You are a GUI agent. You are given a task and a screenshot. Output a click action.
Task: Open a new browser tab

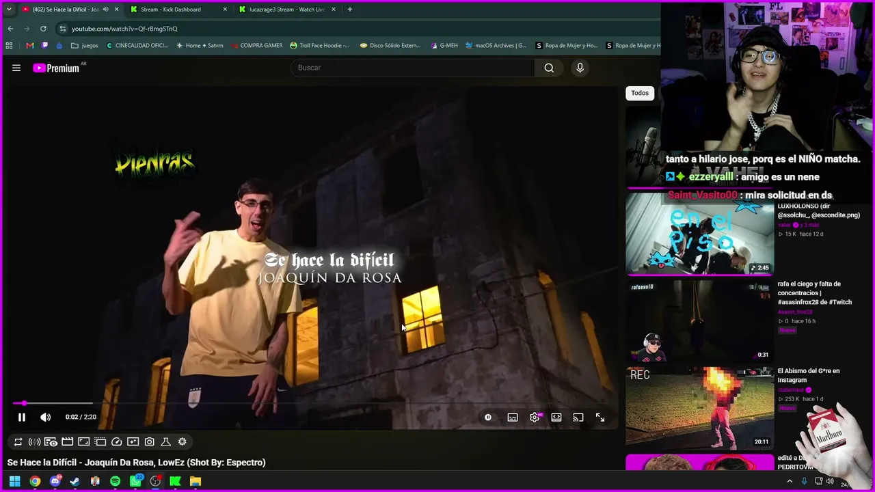(x=350, y=10)
